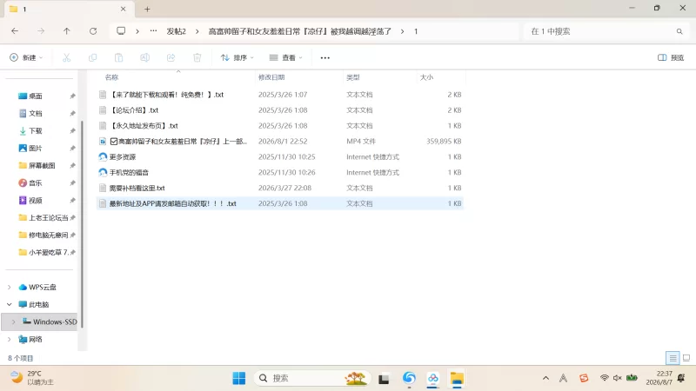Expand the chevron before breadcrumb 1
696x391 pixels.
click(x=402, y=31)
